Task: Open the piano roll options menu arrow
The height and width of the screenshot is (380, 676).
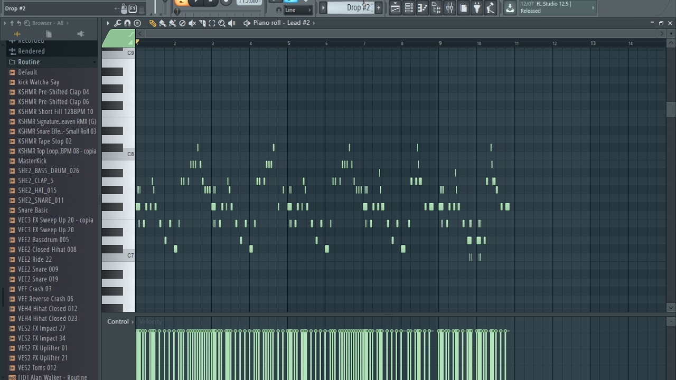Action: (x=108, y=23)
